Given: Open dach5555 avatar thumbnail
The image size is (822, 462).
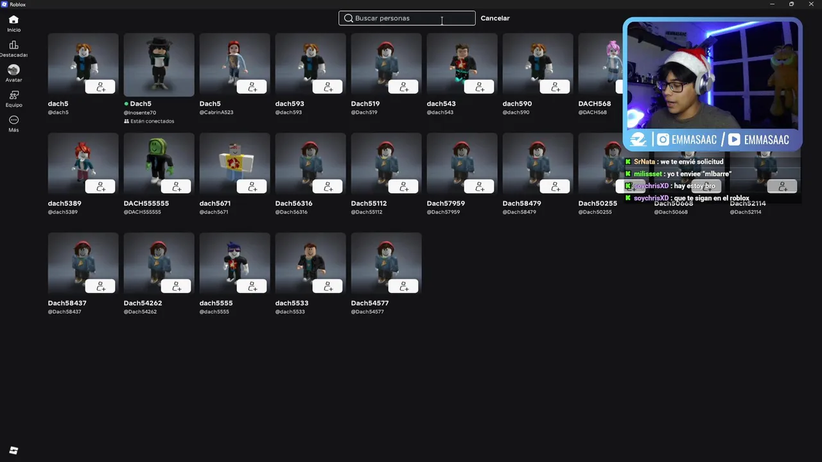Looking at the screenshot, I should [x=234, y=264].
